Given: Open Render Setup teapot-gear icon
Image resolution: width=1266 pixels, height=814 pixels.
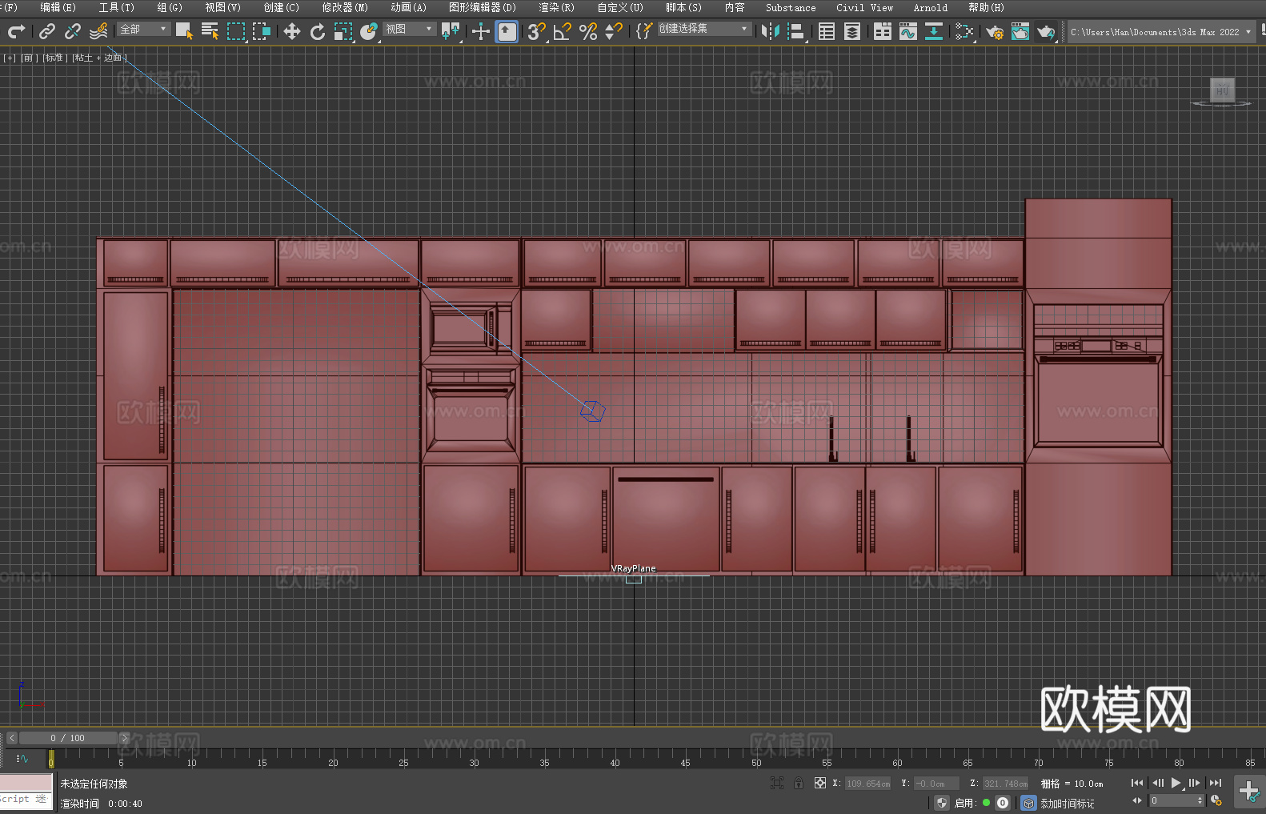Looking at the screenshot, I should (x=995, y=31).
